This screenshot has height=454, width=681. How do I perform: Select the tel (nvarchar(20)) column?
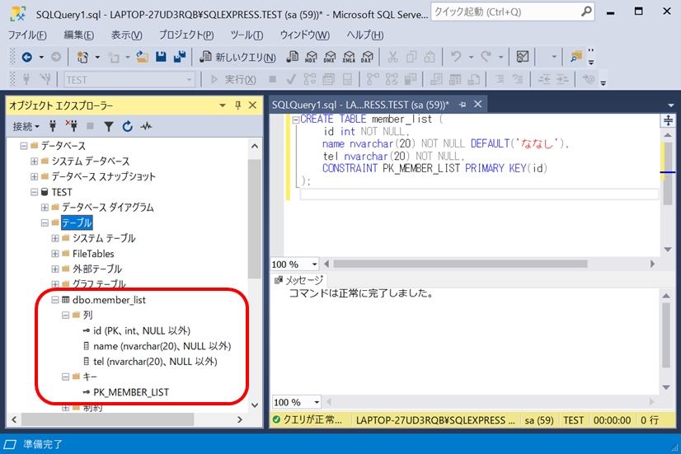(155, 362)
